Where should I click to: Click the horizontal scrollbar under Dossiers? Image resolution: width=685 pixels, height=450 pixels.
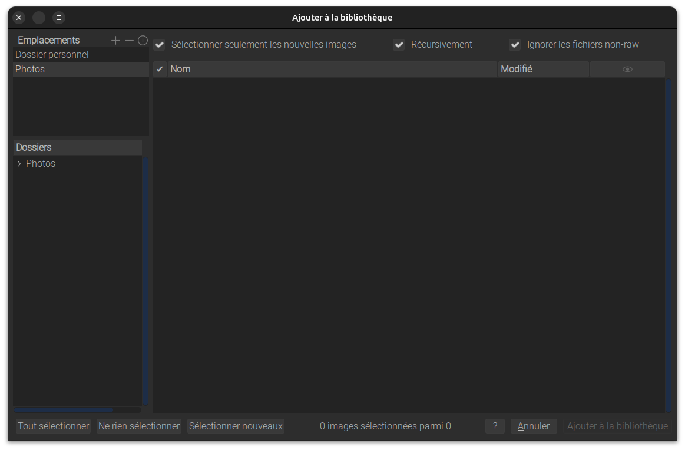click(x=64, y=409)
